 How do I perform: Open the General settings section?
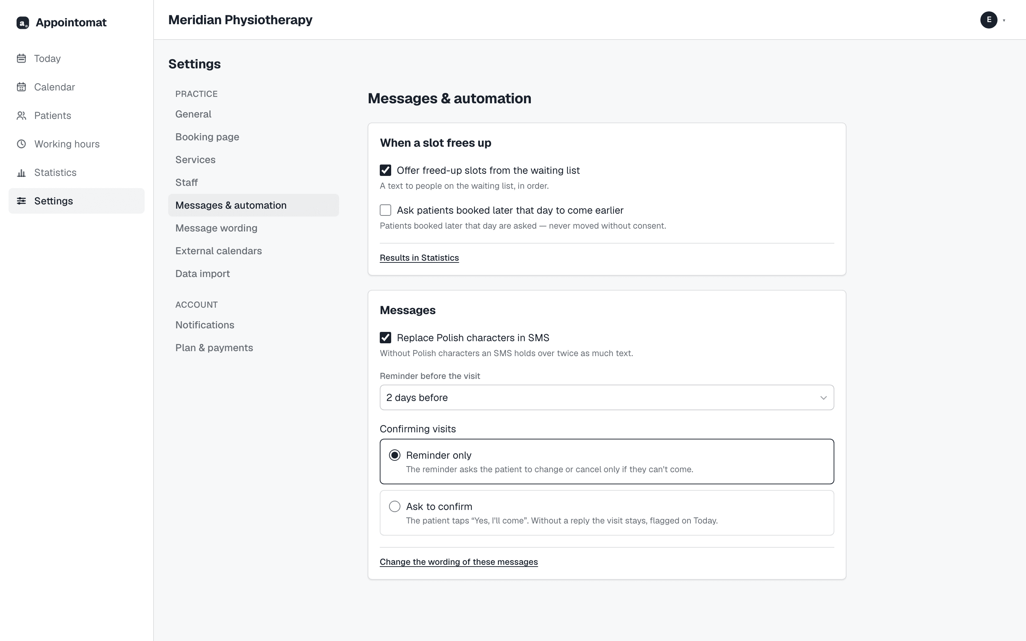point(254,114)
